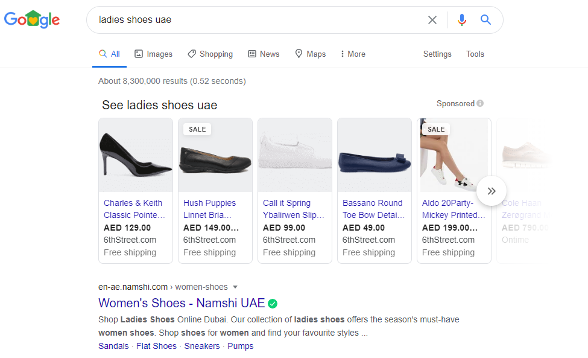Start voice search with the microphone icon

click(x=461, y=20)
